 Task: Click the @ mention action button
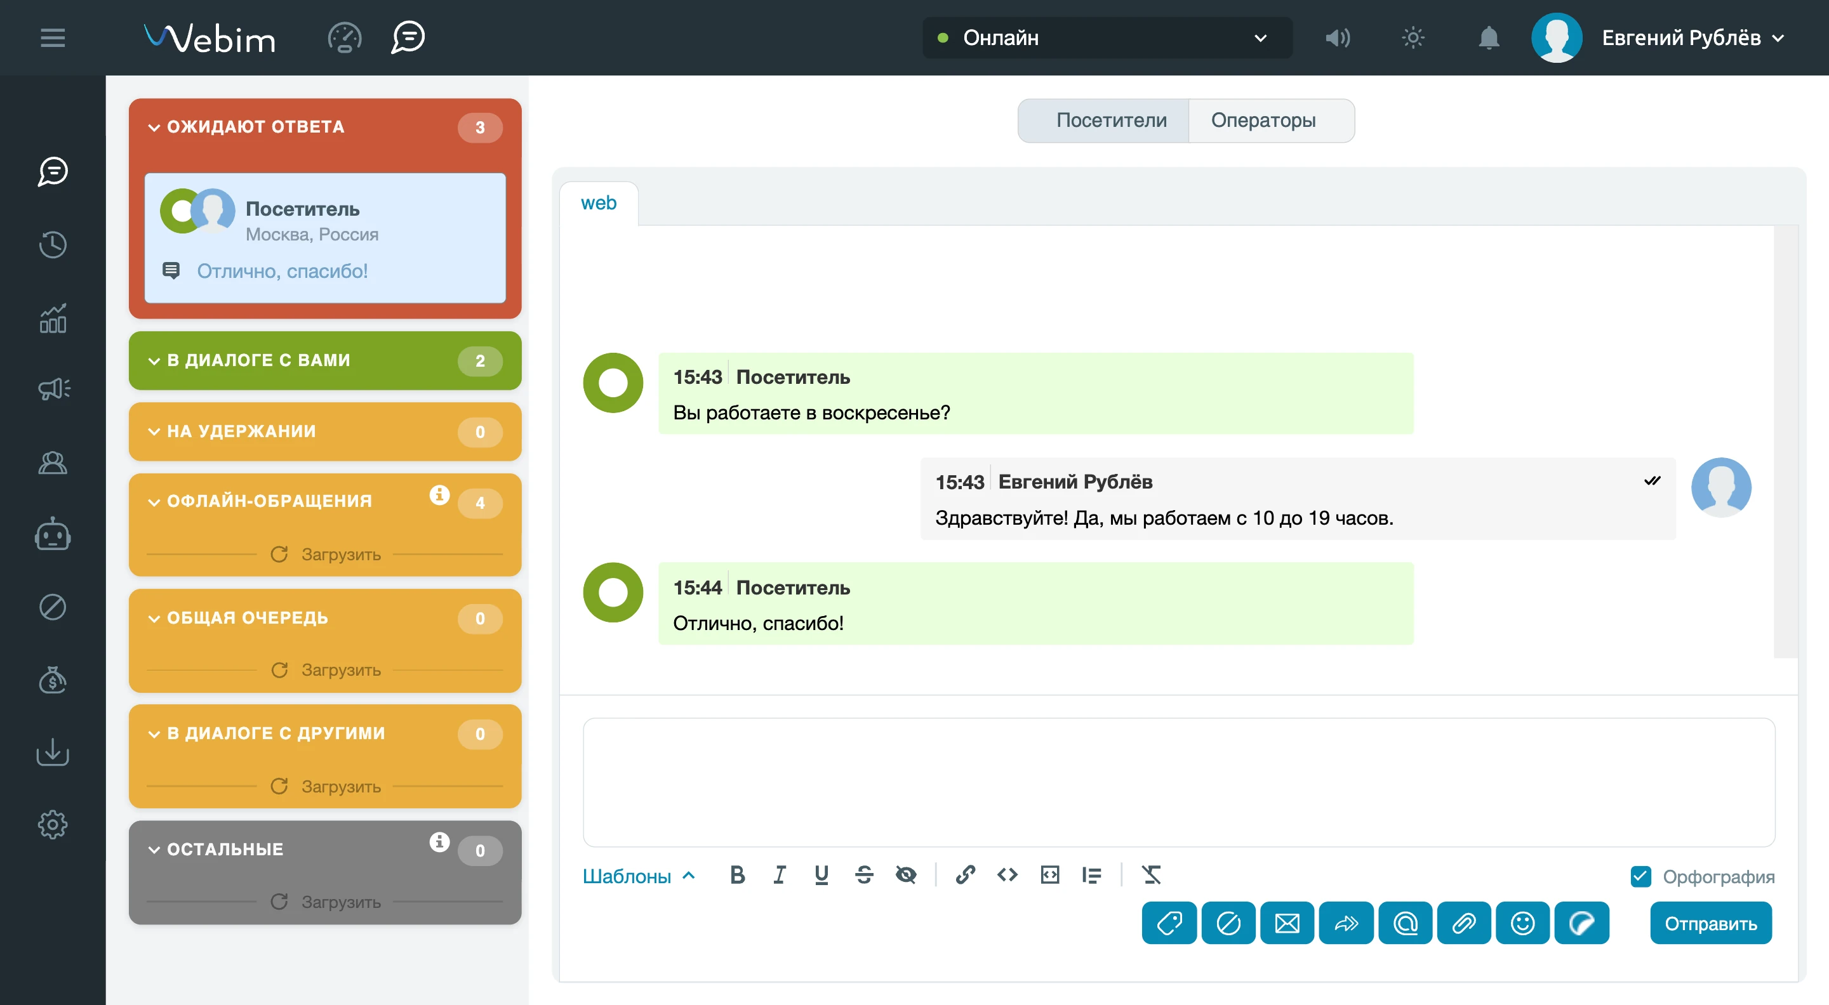tap(1405, 923)
